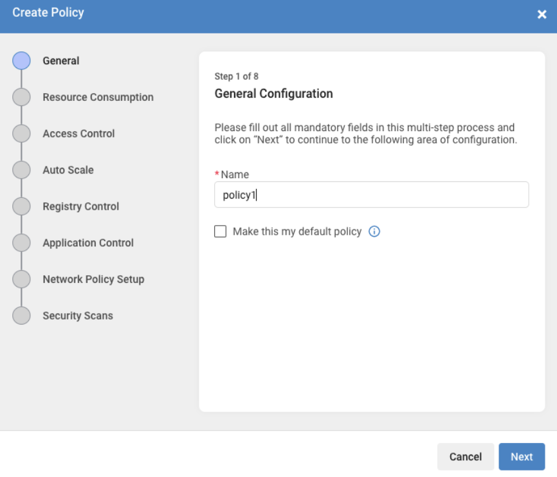Open the default policy info icon
557x477 pixels.
pos(374,231)
